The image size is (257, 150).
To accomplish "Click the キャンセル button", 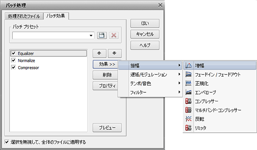I will pos(145,34).
